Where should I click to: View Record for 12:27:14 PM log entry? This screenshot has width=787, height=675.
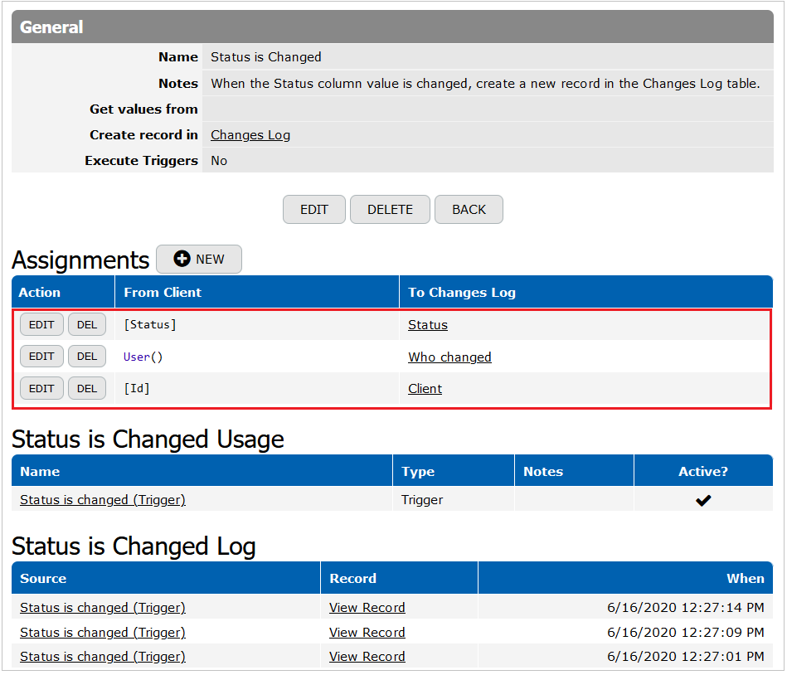[367, 607]
